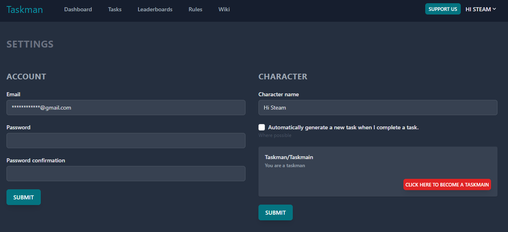Select the Password confirmation field
Image resolution: width=508 pixels, height=232 pixels.
pos(126,174)
